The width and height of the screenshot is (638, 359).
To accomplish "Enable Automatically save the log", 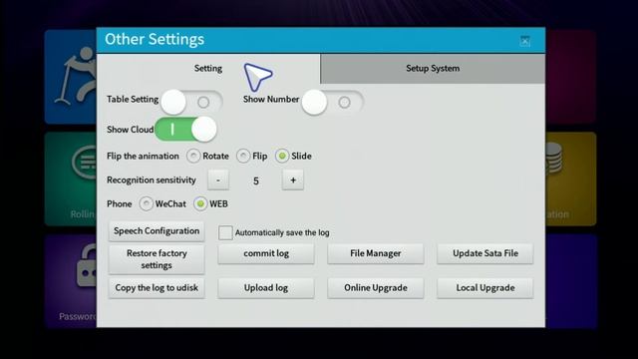I will pos(225,232).
